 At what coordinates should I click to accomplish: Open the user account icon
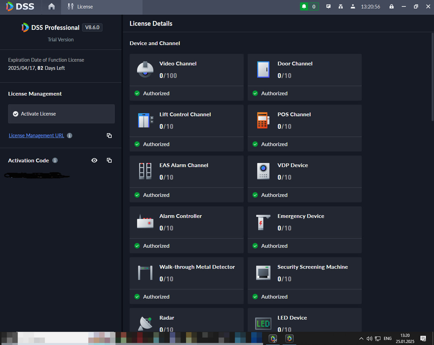click(x=353, y=6)
